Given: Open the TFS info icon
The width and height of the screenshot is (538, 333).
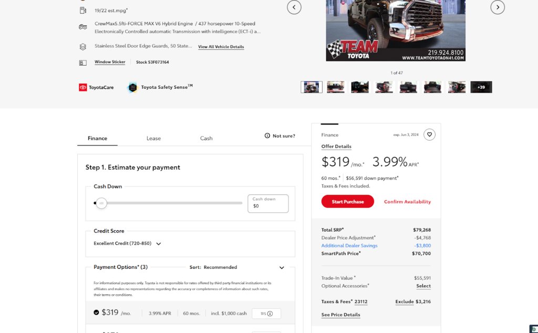Looking at the screenshot, I should click(270, 314).
